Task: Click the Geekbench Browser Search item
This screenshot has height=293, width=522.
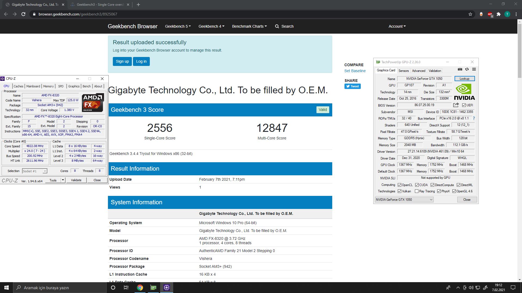Action: [x=284, y=26]
